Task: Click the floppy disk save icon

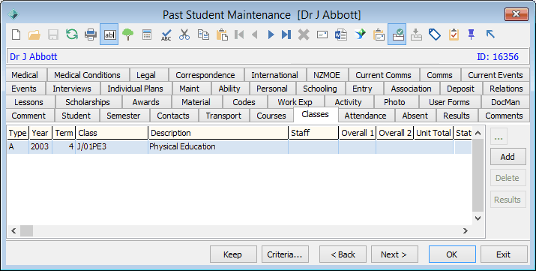Action: click(x=53, y=35)
